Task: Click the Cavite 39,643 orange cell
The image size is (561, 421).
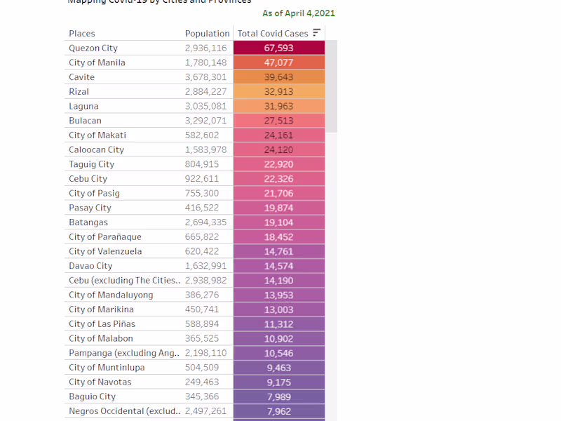Action: 278,77
